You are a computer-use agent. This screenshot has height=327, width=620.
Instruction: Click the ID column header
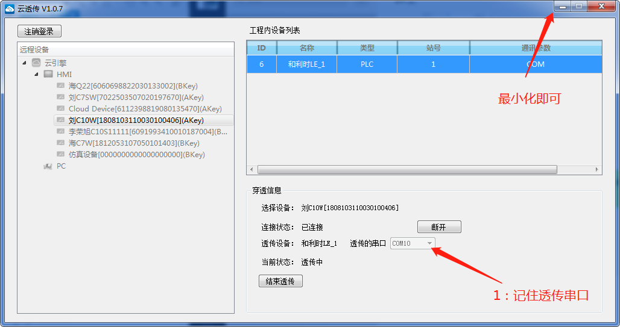pos(261,48)
